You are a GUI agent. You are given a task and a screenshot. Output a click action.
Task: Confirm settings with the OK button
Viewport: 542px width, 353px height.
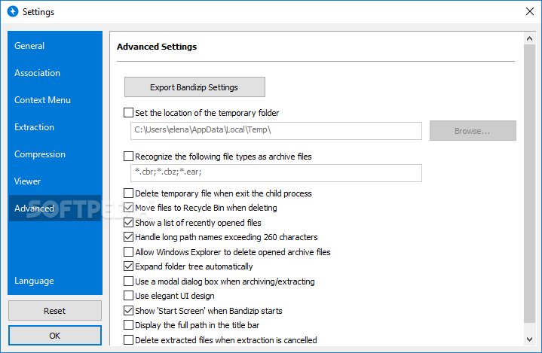55,336
